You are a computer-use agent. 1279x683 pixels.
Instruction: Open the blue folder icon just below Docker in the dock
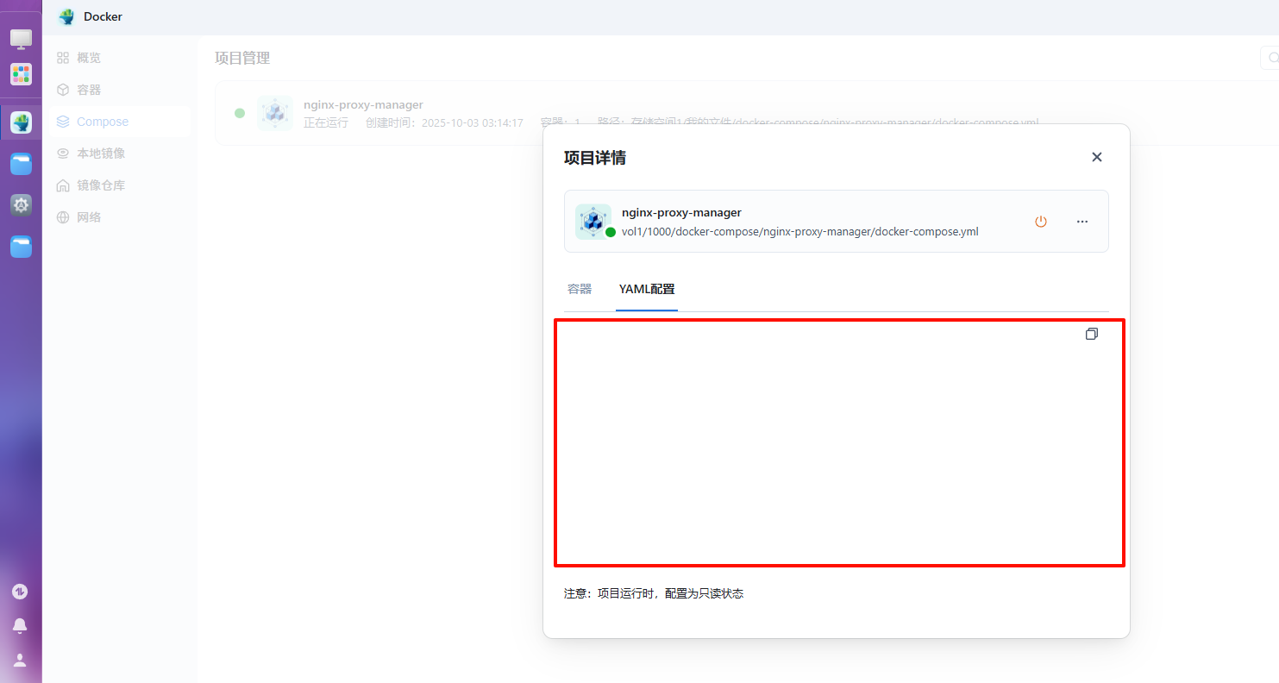point(21,164)
